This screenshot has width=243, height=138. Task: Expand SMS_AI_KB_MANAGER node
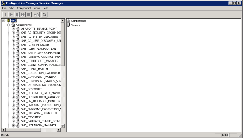13,45
